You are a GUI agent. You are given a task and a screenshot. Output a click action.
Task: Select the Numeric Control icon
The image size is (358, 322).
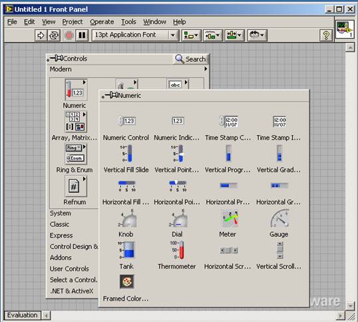click(127, 121)
